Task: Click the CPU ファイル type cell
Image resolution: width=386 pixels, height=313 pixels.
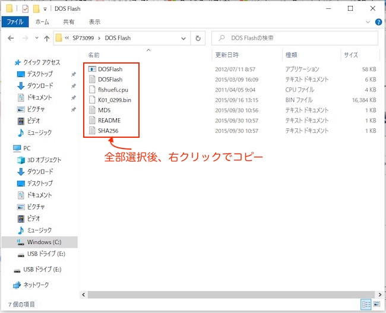Action: 299,90
